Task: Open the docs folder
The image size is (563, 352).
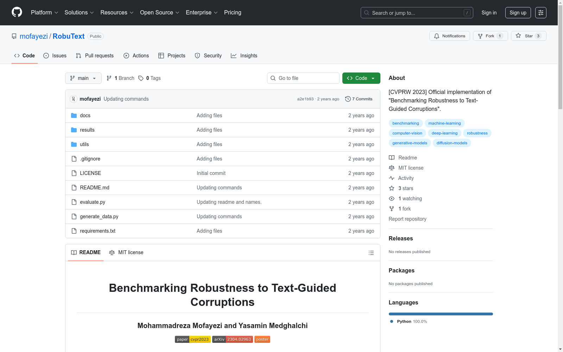Action: pyautogui.click(x=85, y=115)
